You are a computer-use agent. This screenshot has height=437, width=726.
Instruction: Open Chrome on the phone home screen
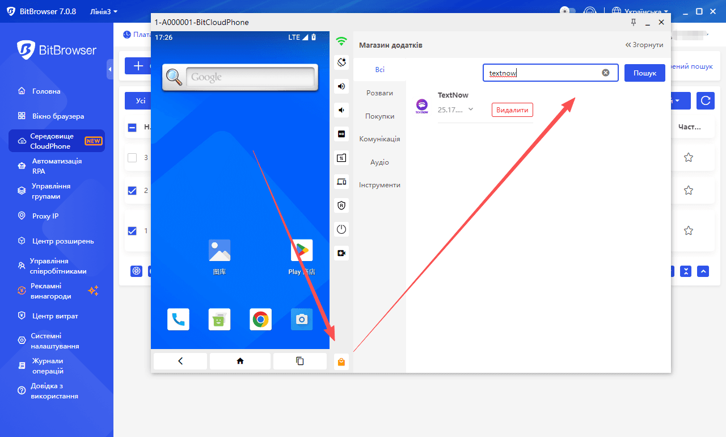[260, 320]
